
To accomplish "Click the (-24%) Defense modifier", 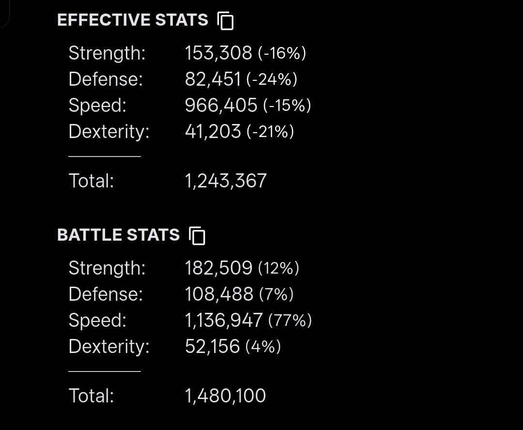I will click(272, 79).
